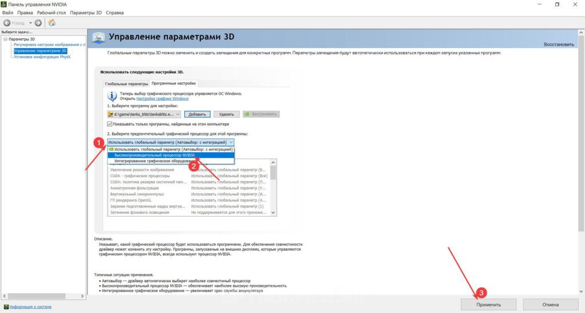Click the Home icon in the toolbar
Viewport: 585px width, 313px height.
52,23
